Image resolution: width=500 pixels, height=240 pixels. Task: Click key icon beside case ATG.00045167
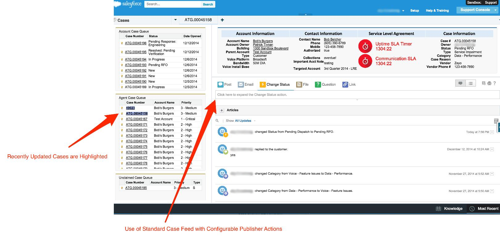point(122,119)
